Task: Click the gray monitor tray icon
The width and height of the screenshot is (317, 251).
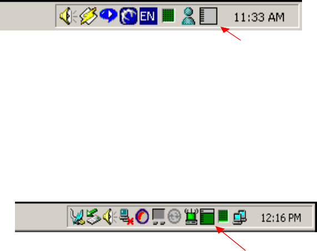Action: click(x=159, y=217)
